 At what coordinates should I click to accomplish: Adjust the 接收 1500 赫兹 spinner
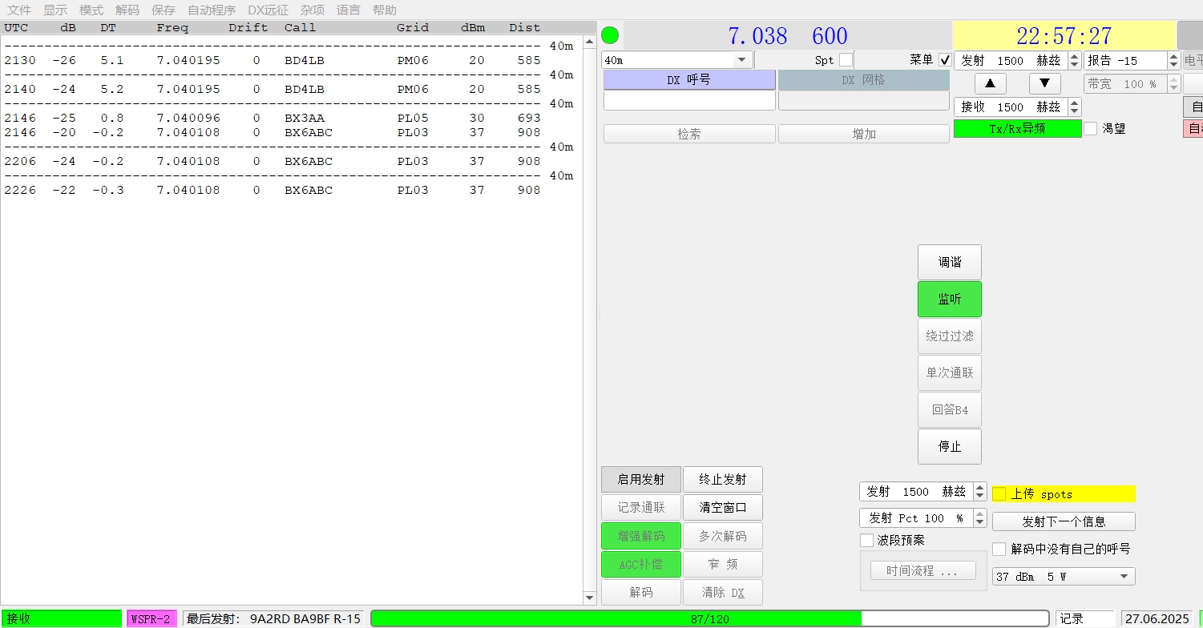tap(1018, 107)
